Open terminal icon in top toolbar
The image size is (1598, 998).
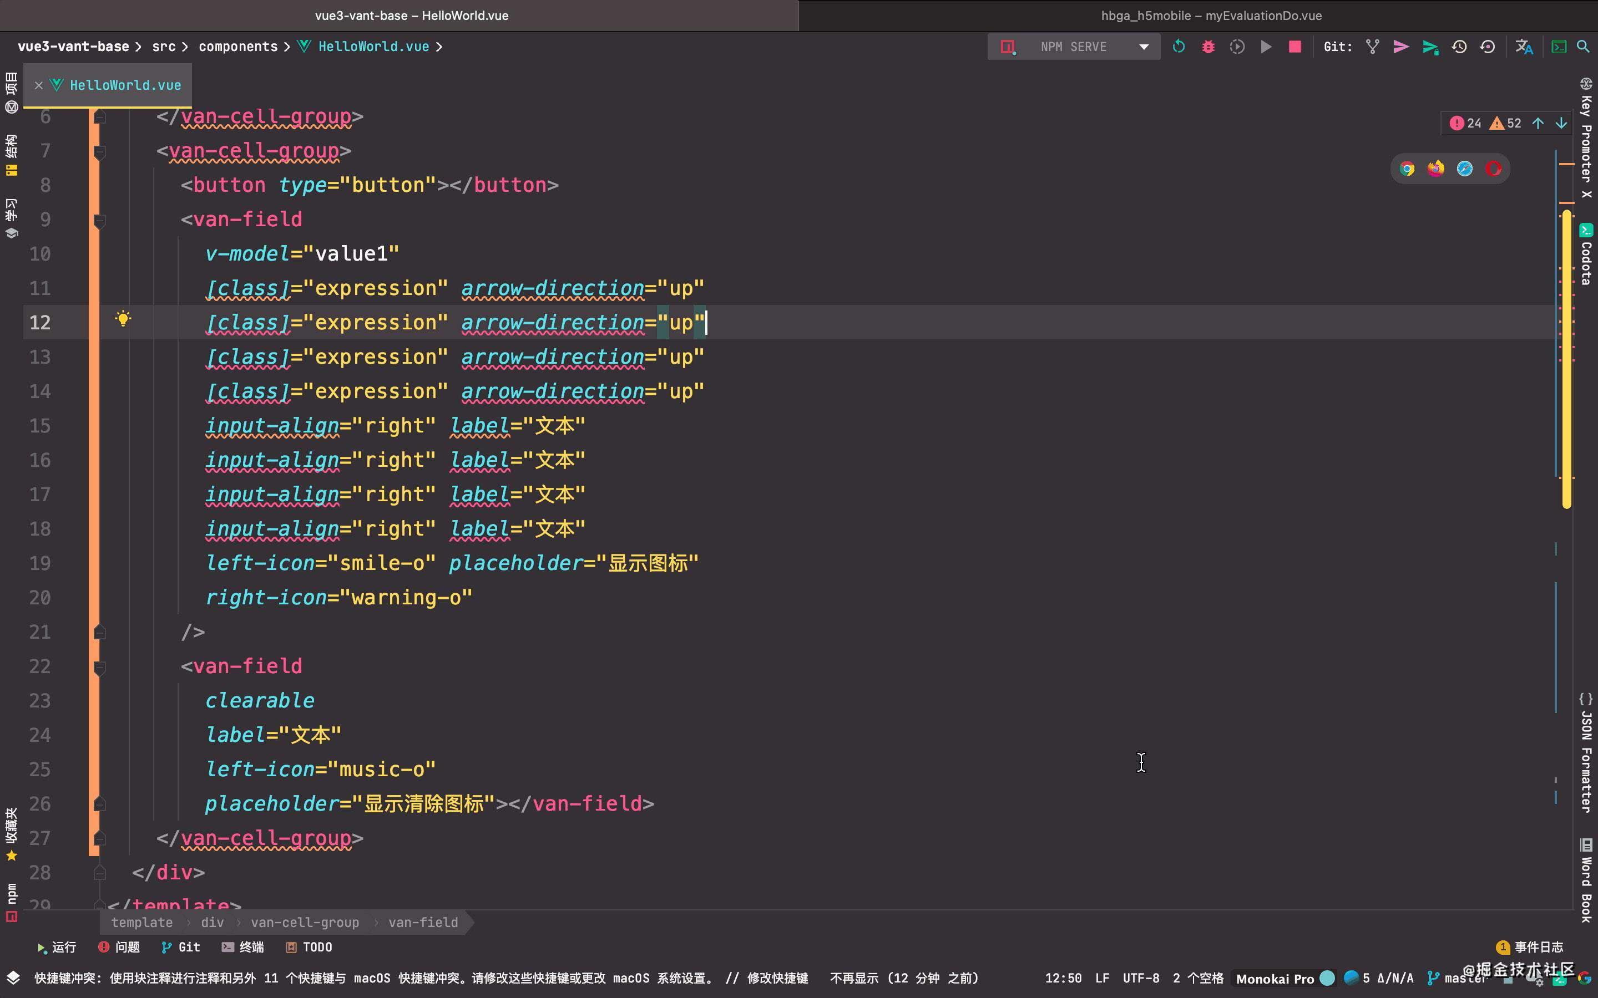[1559, 47]
